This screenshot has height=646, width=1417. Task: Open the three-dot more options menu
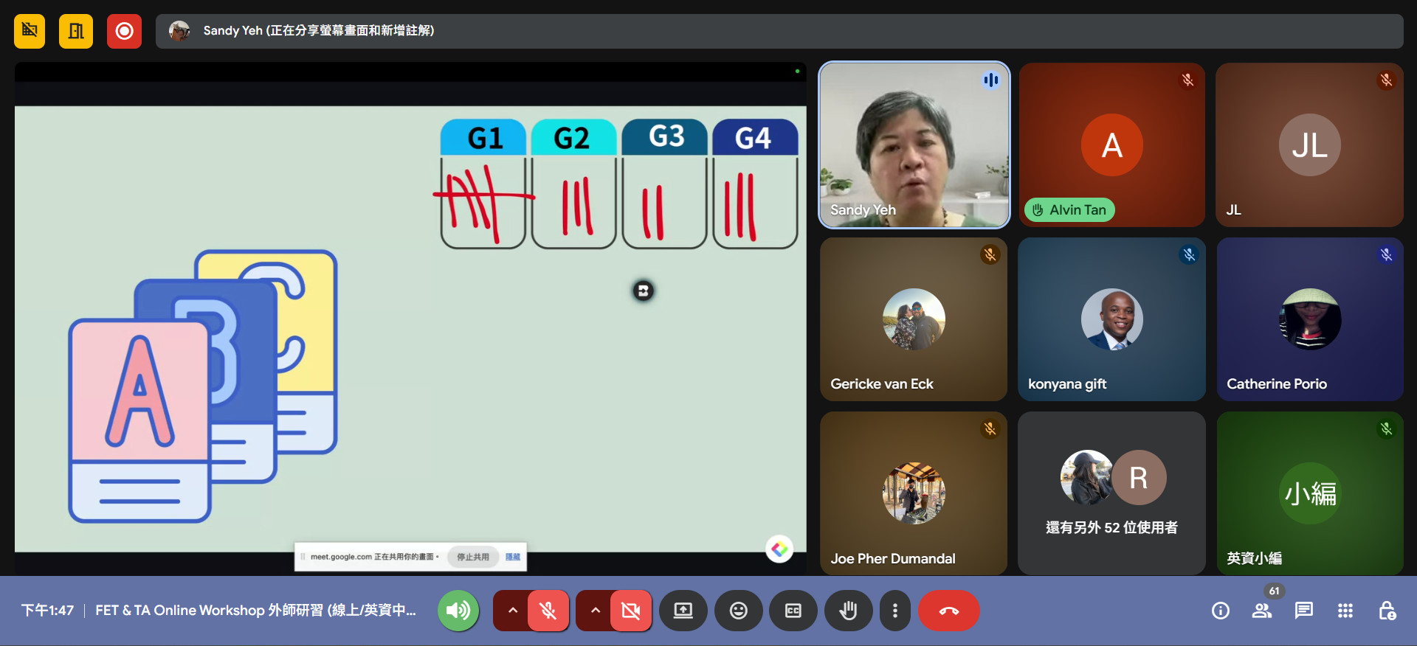pyautogui.click(x=894, y=611)
